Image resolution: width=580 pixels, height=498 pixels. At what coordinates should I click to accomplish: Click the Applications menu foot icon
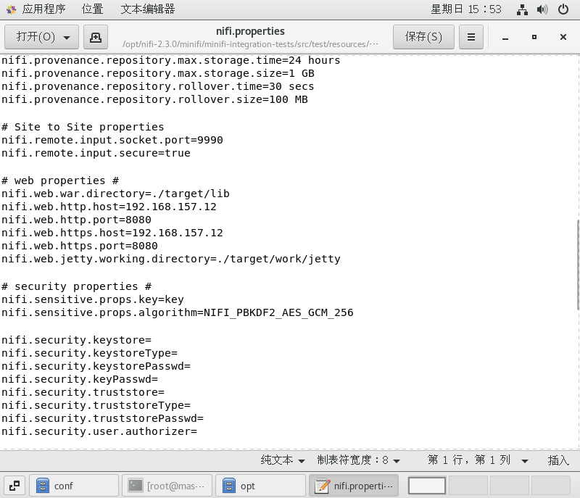pyautogui.click(x=11, y=9)
